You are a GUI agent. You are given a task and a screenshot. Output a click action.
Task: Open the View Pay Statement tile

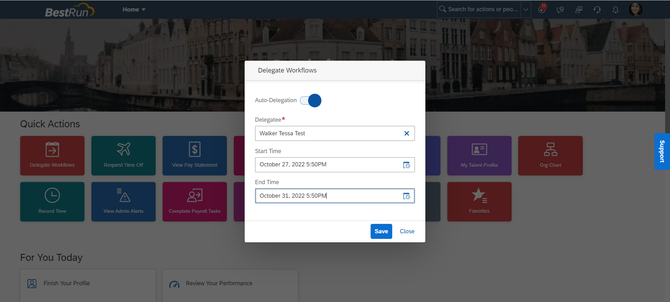pos(195,156)
